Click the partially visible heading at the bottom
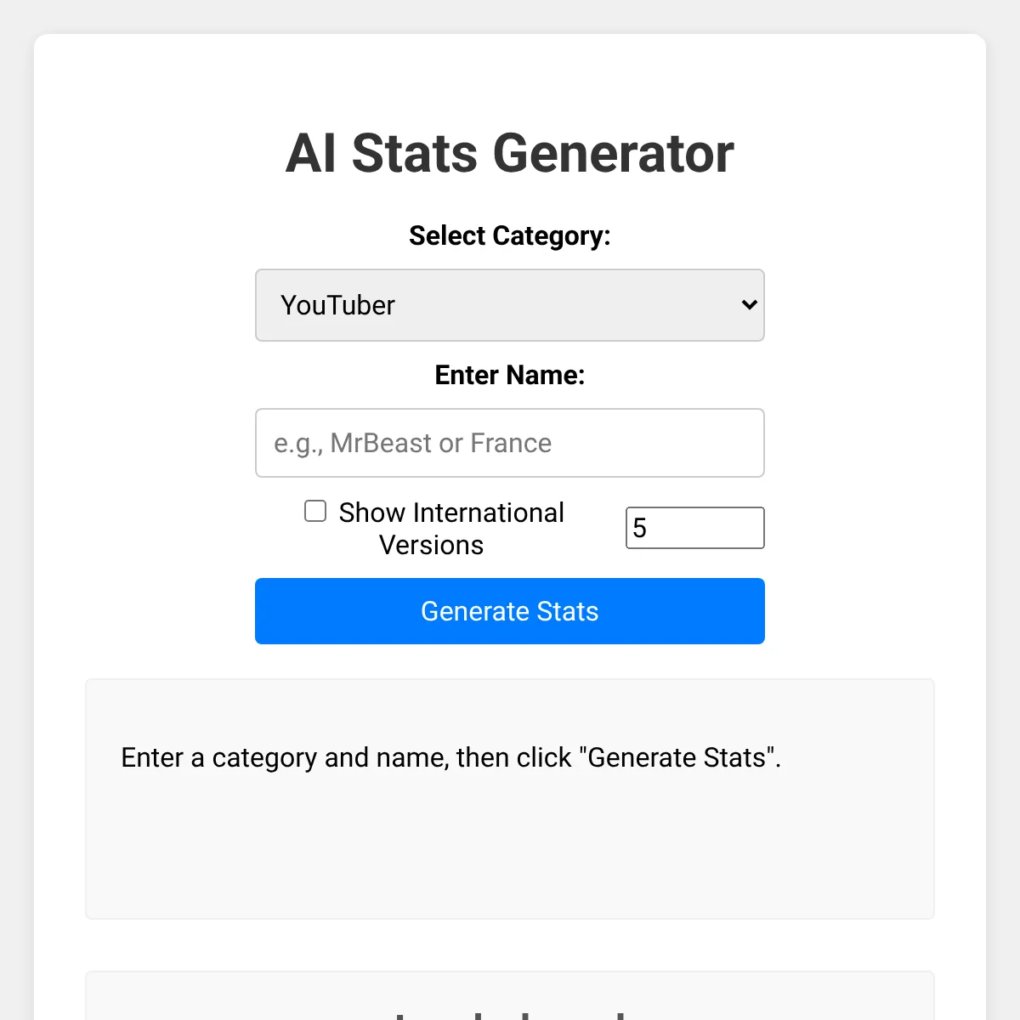The width and height of the screenshot is (1020, 1020). pos(510,1011)
